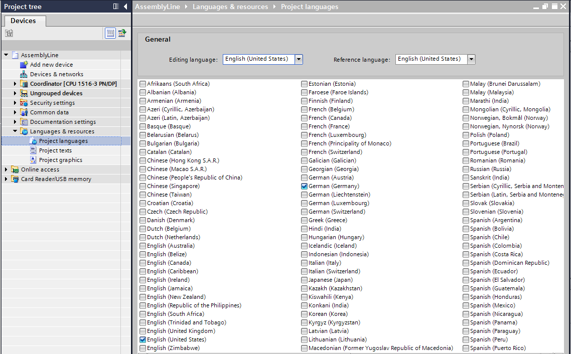This screenshot has height=354, width=571.
Task: Expand the Coordinator CPU 1516-3 node
Action: coord(15,84)
